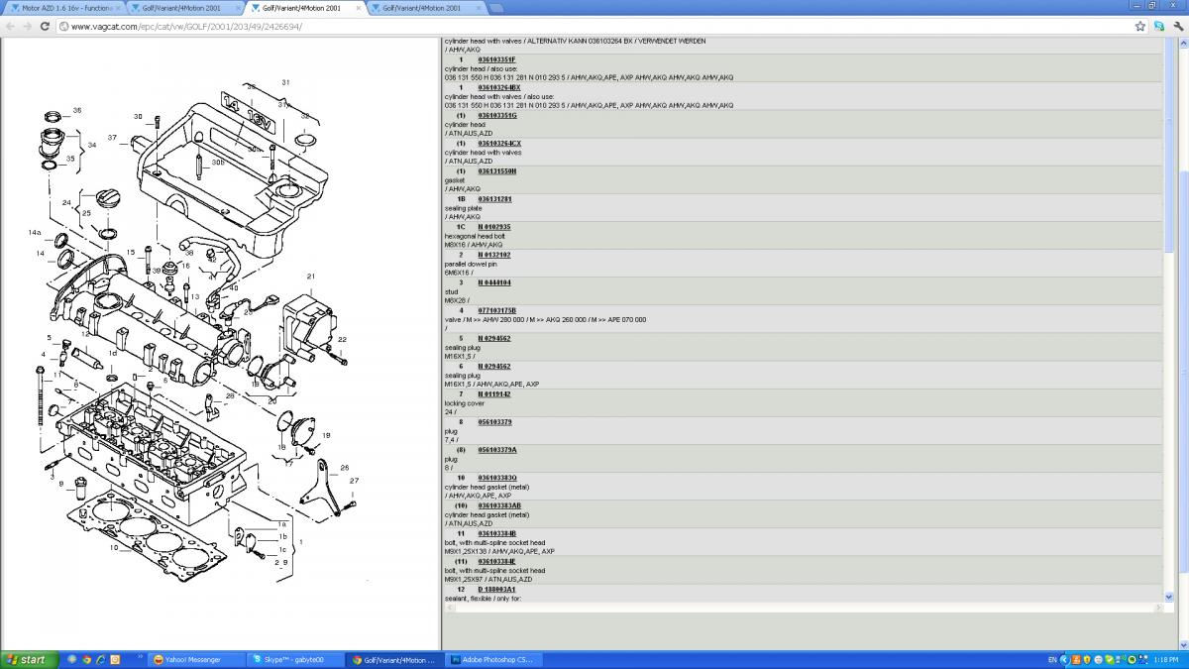
Task: Open locking cover part N 0119142
Action: click(x=493, y=393)
